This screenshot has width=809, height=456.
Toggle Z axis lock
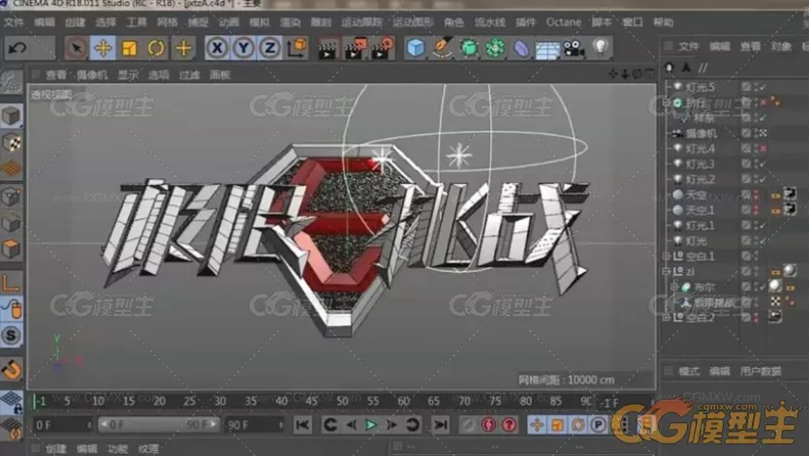point(269,48)
